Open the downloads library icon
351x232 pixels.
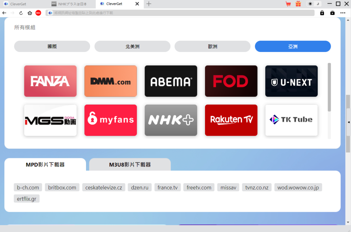[332, 13]
